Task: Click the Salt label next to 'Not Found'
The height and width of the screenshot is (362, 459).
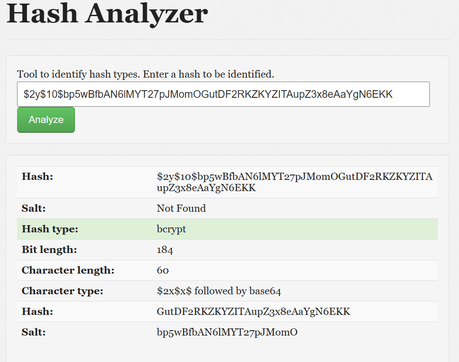Action: [34, 208]
